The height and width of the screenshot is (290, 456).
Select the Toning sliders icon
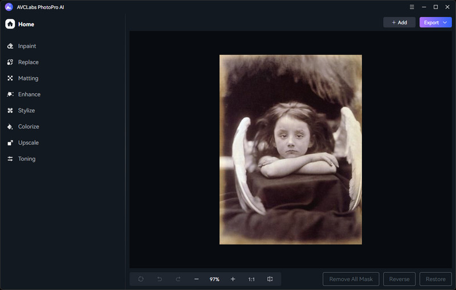tap(10, 159)
